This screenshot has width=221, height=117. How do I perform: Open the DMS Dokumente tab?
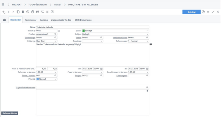point(83,20)
